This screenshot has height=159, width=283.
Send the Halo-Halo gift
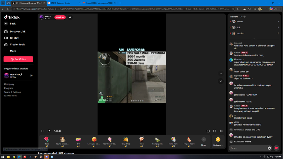[173, 141]
